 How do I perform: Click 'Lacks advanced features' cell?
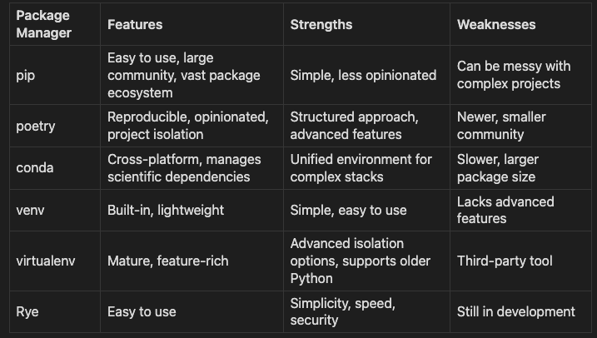pos(521,210)
